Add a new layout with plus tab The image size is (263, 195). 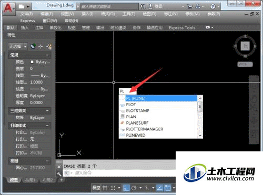[x=62, y=180]
